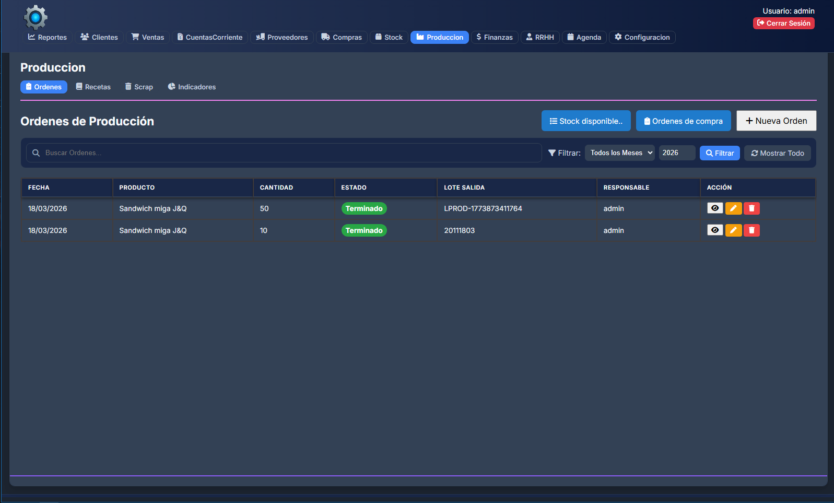Click Stock disponible button
Viewport: 834px width, 503px height.
[586, 121]
